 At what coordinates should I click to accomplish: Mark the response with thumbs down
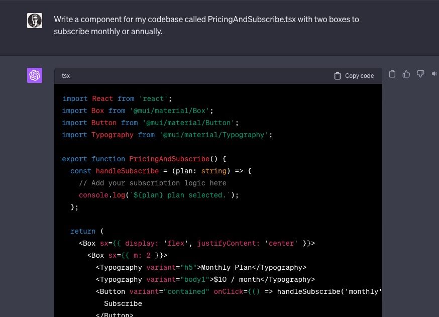click(420, 74)
